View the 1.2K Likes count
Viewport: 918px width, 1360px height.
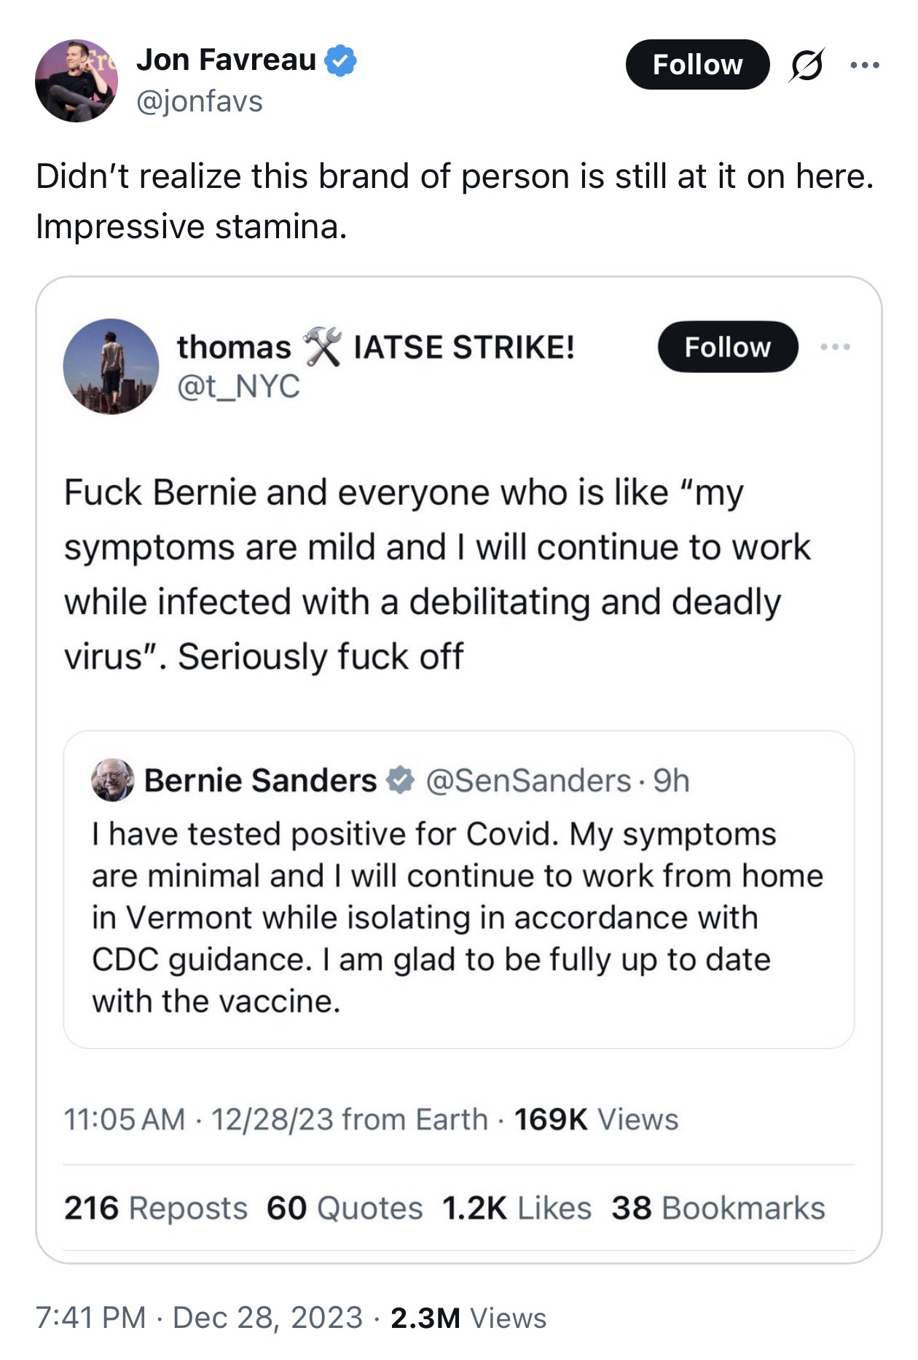pos(516,1208)
